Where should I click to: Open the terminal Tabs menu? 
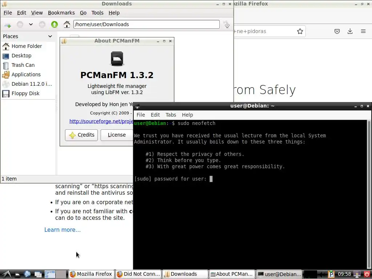pyautogui.click(x=171, y=115)
